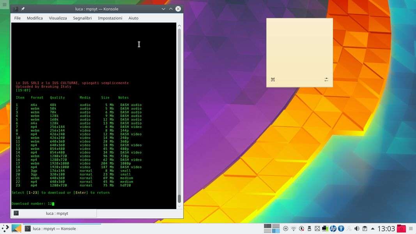The width and height of the screenshot is (416, 234).
Task: Open the red folder icon in panel
Action: pos(401,229)
